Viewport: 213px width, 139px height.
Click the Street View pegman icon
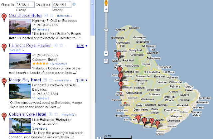pos(106,3)
